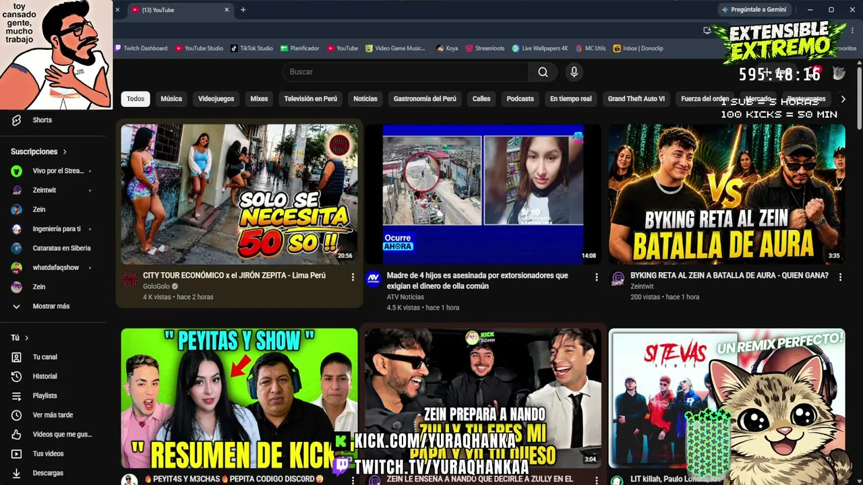Show more category chips with the right arrow
This screenshot has height=485, width=863.
843,99
